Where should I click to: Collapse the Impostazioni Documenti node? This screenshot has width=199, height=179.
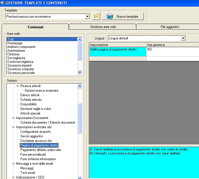[x=13, y=118]
